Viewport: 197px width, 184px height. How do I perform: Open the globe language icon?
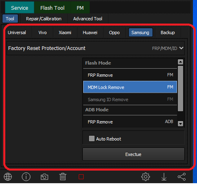8,177
